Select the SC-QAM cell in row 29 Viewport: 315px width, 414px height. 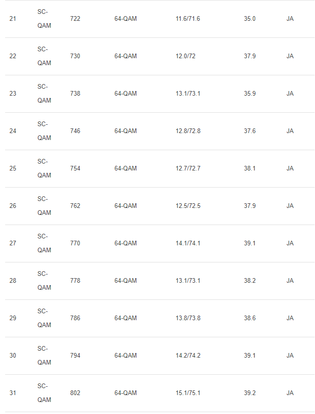[44, 318]
